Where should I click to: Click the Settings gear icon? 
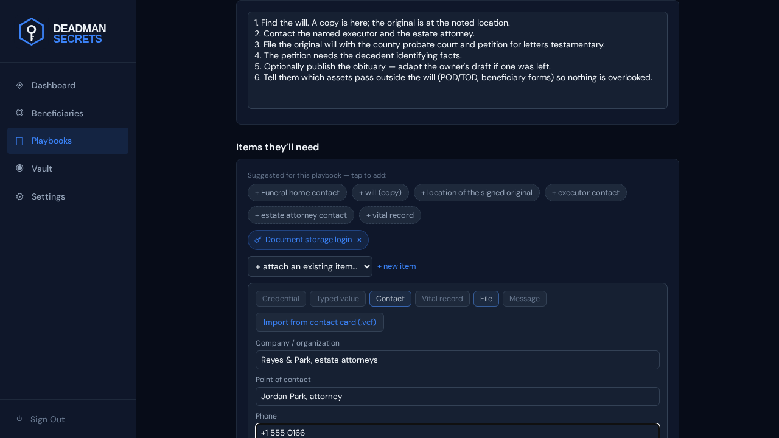19,196
